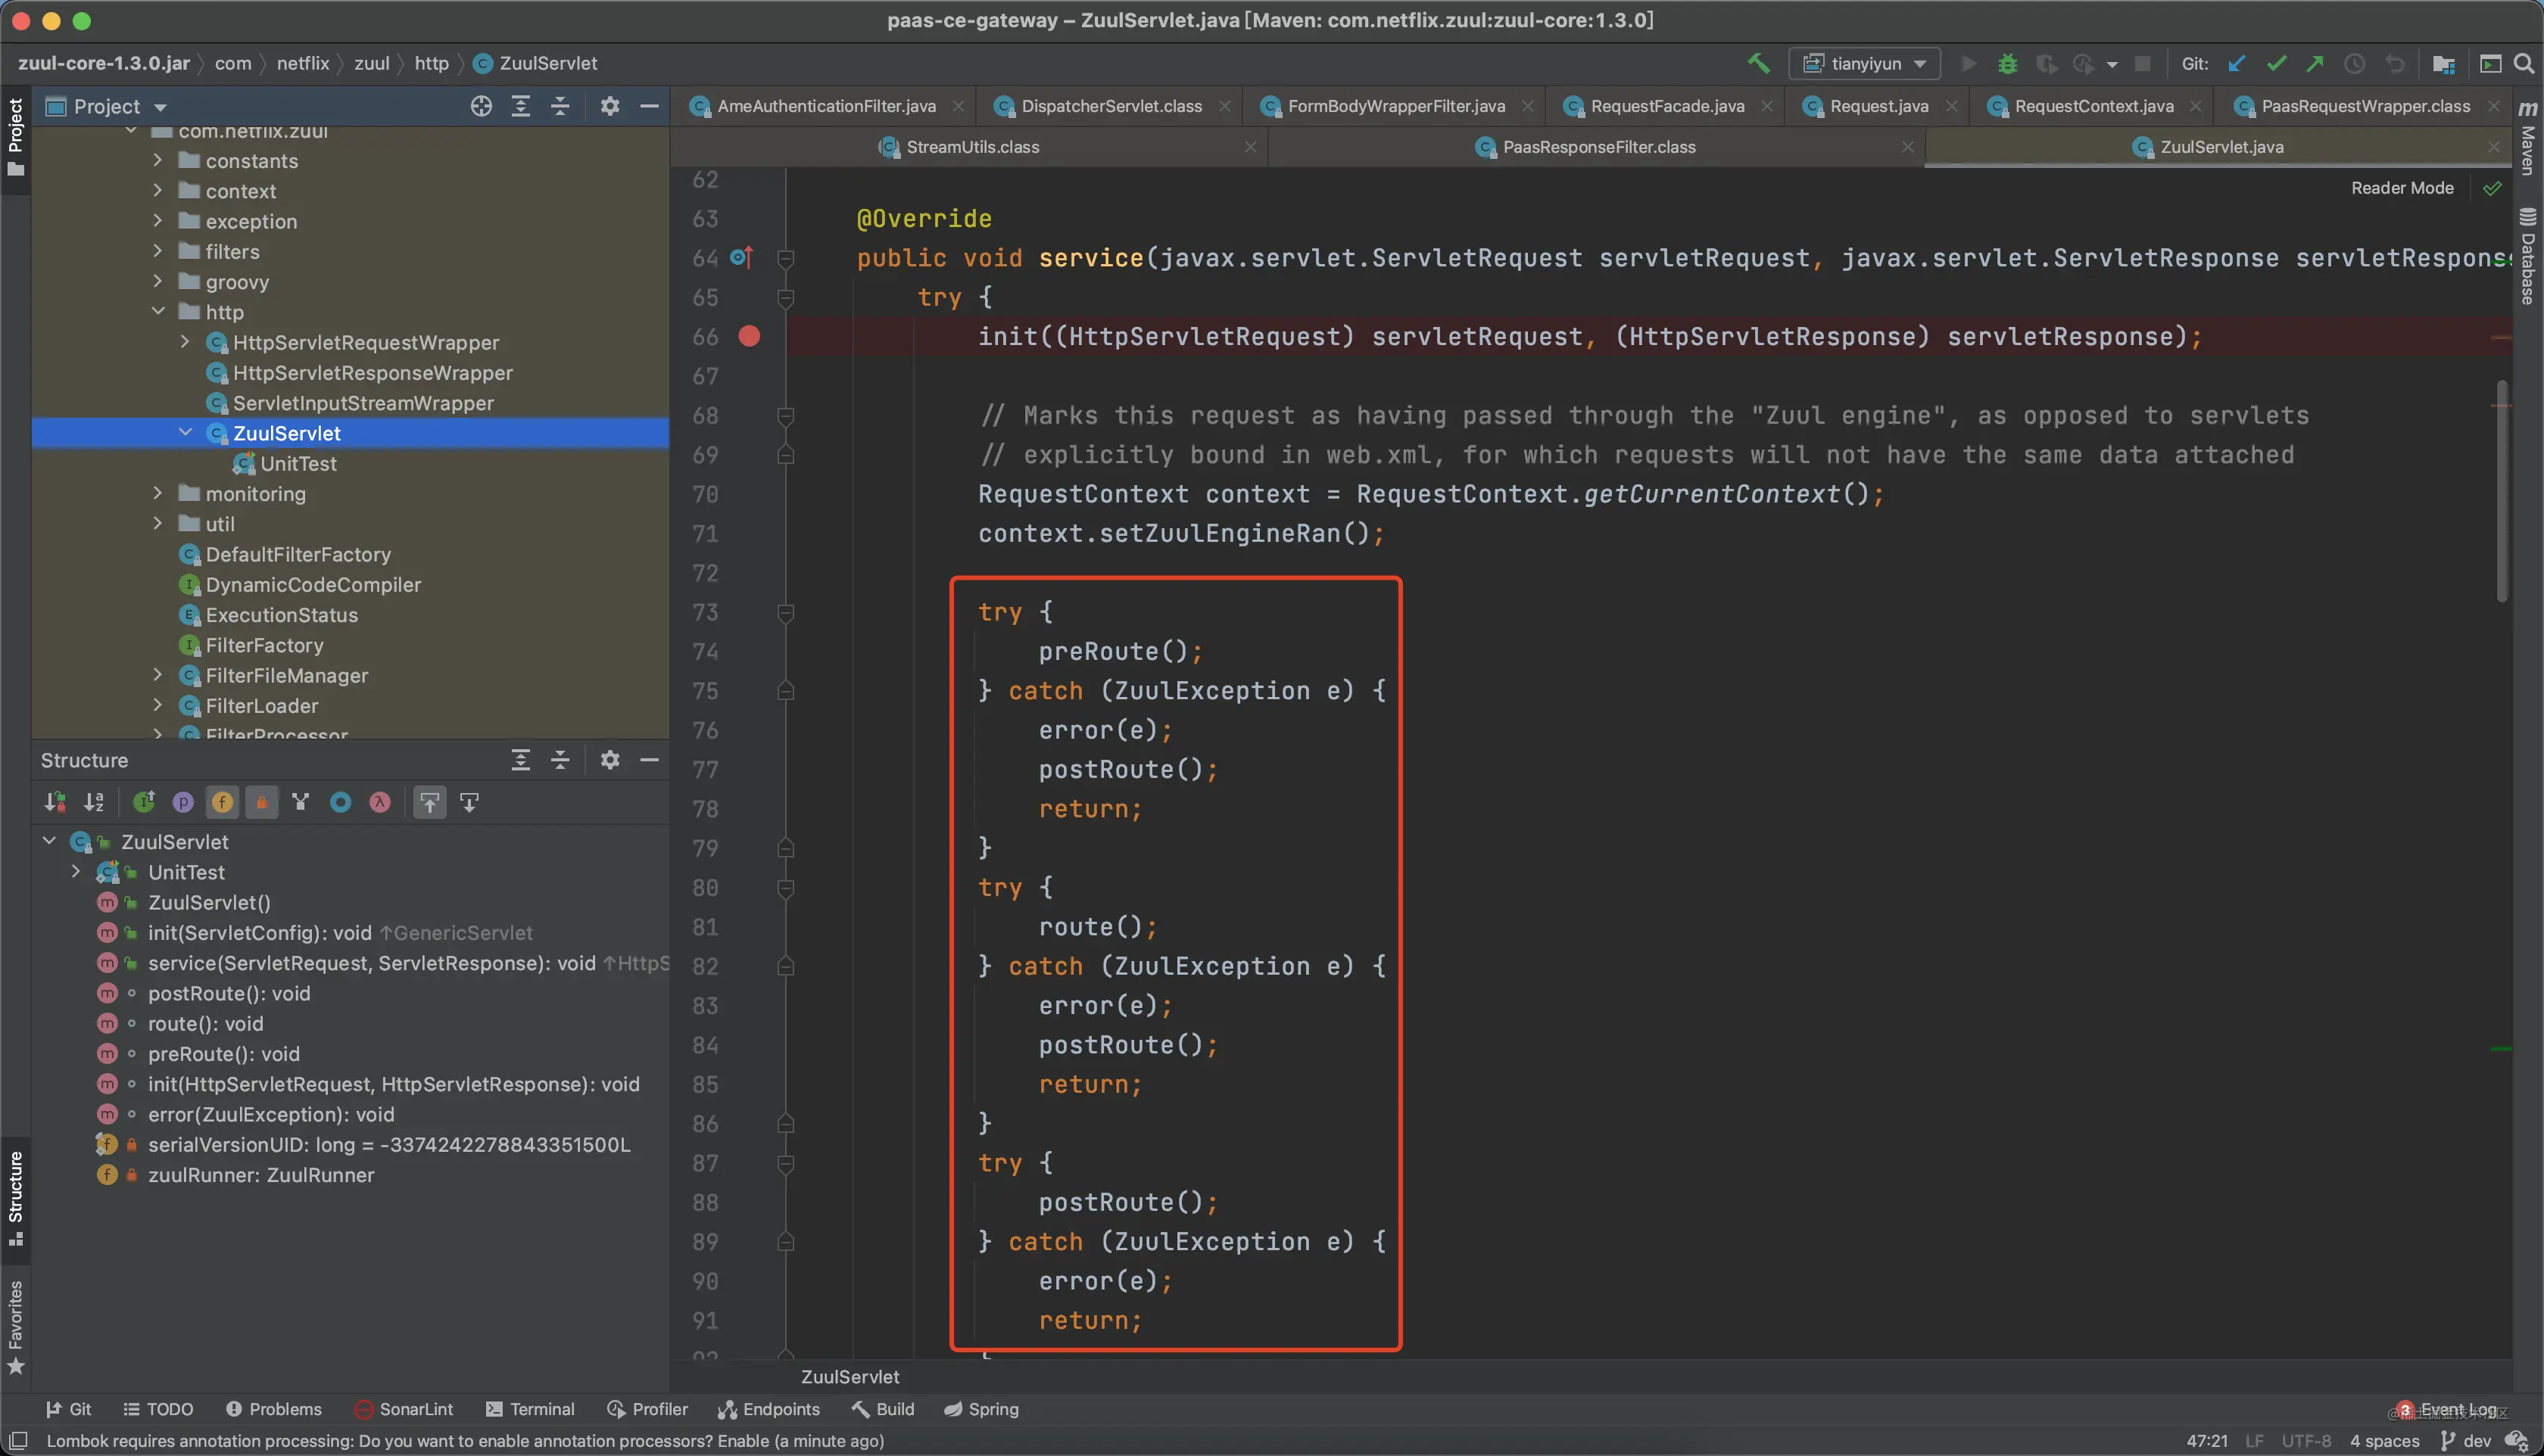Toggle Sort Alphabetically in Structure
The height and width of the screenshot is (1456, 2544).
[94, 802]
